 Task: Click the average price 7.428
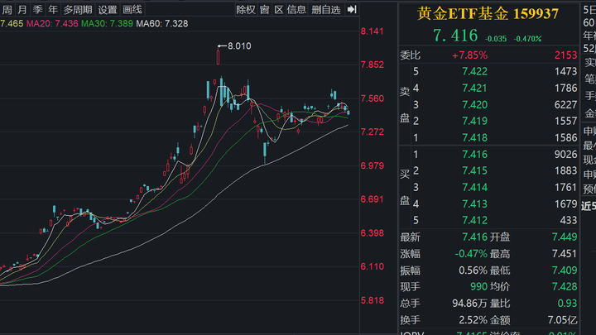click(x=565, y=287)
